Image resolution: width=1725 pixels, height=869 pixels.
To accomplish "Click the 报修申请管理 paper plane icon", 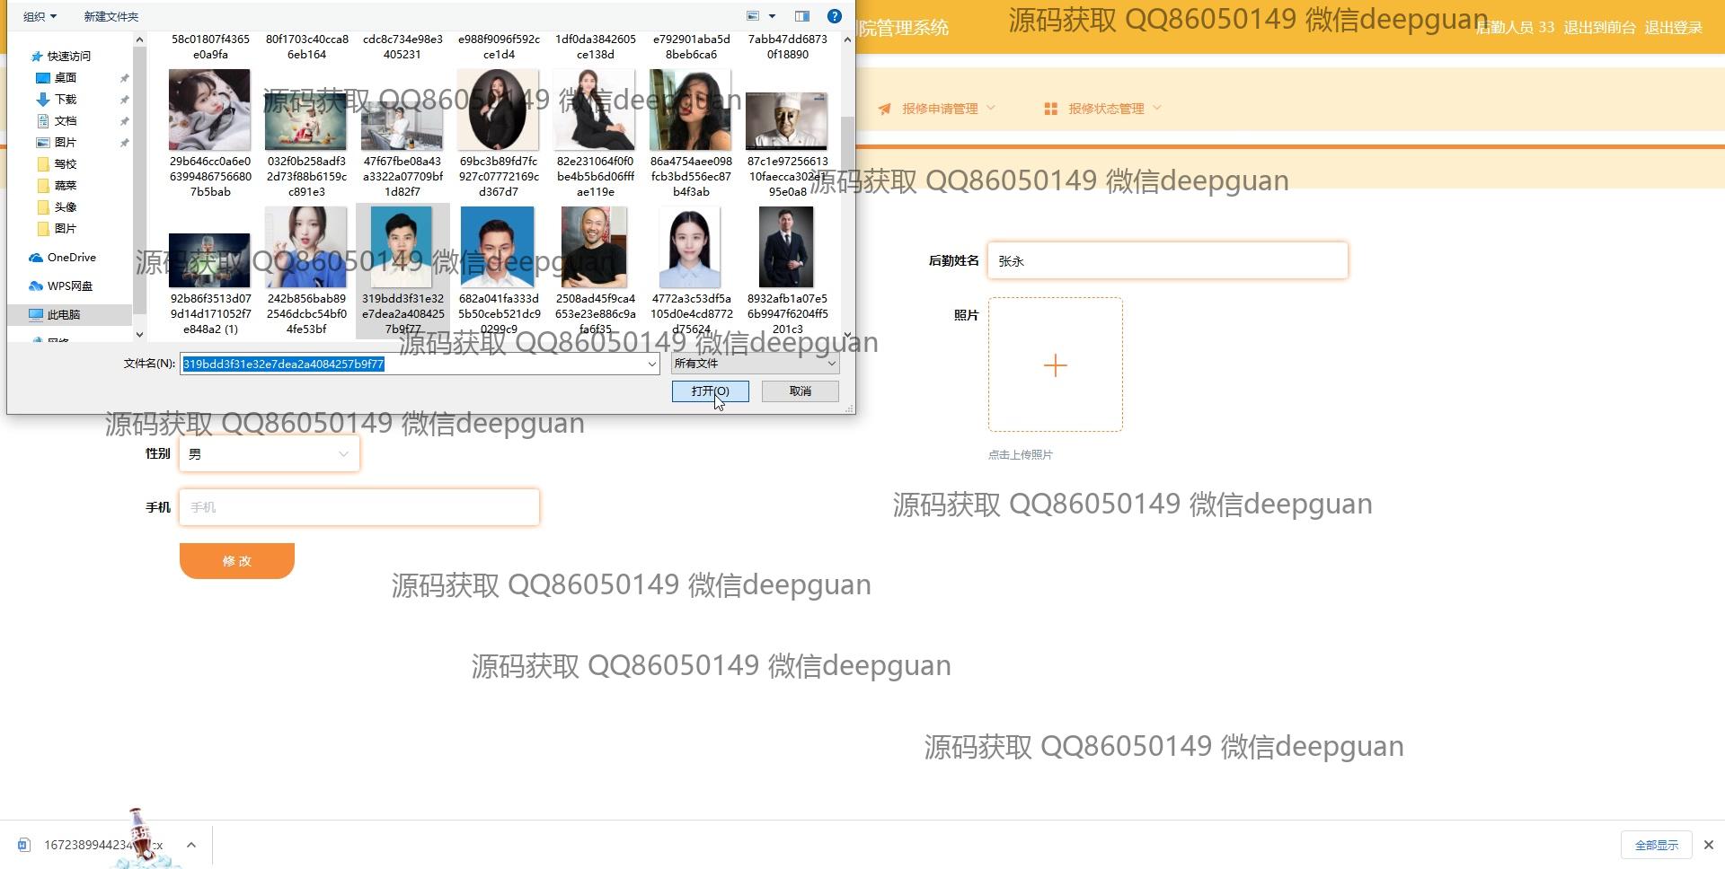I will click(885, 109).
